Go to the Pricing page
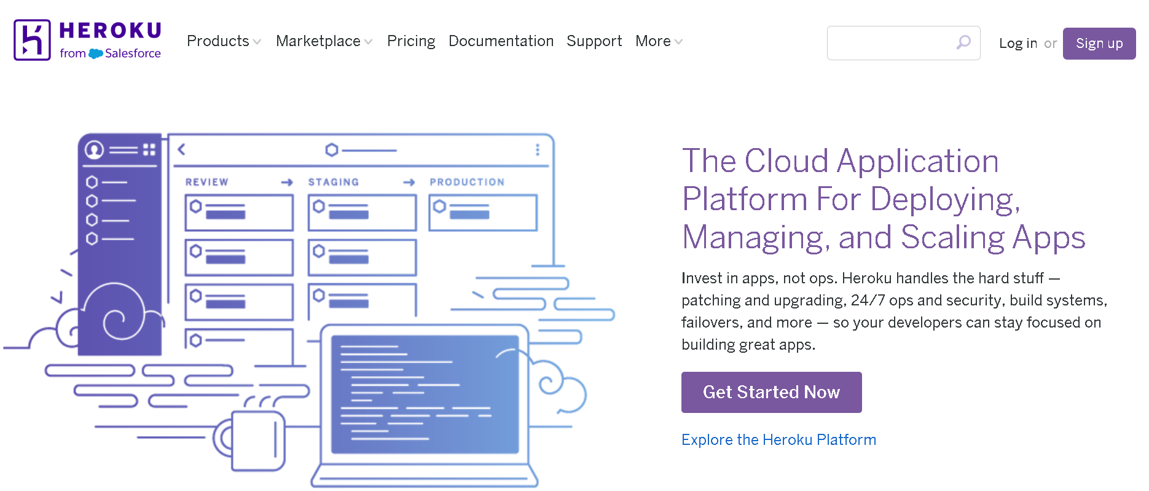The image size is (1149, 491). pos(411,41)
